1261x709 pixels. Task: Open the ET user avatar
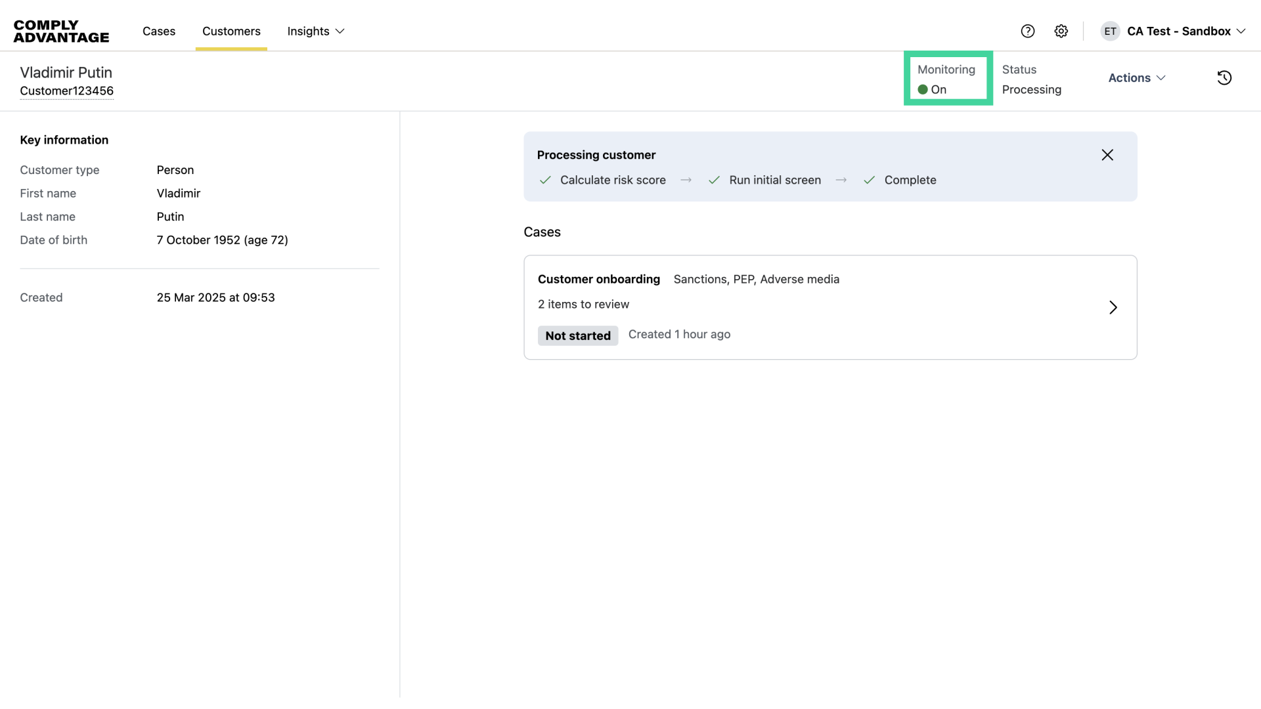click(x=1110, y=31)
